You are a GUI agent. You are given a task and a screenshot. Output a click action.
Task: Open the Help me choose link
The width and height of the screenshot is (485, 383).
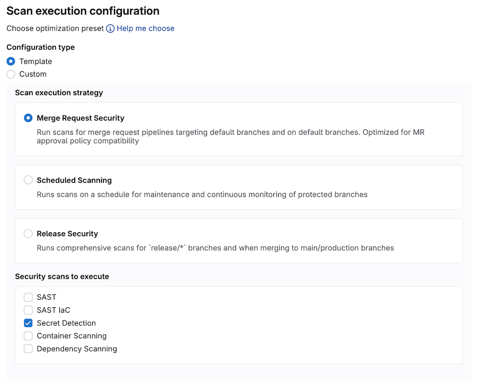click(x=145, y=28)
